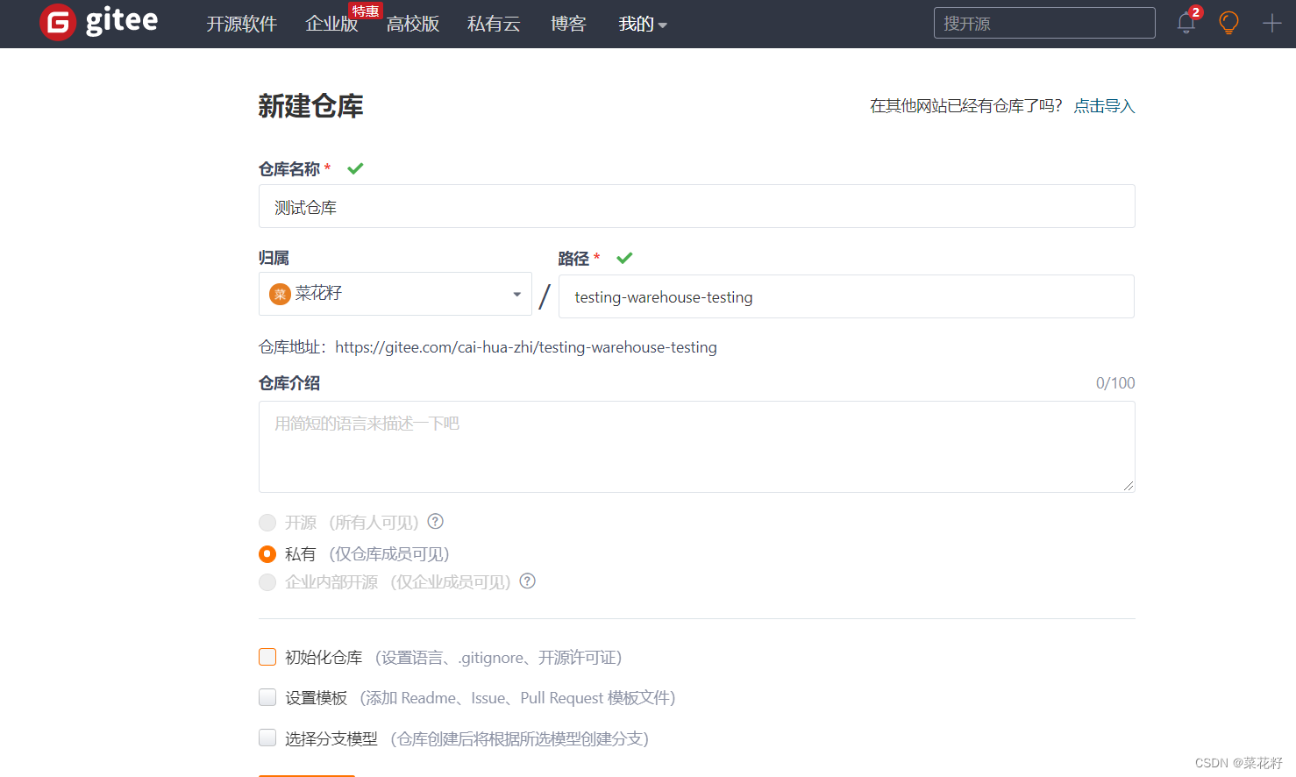Click the red 特惠 badge
Image resolution: width=1296 pixels, height=777 pixels.
tap(366, 11)
